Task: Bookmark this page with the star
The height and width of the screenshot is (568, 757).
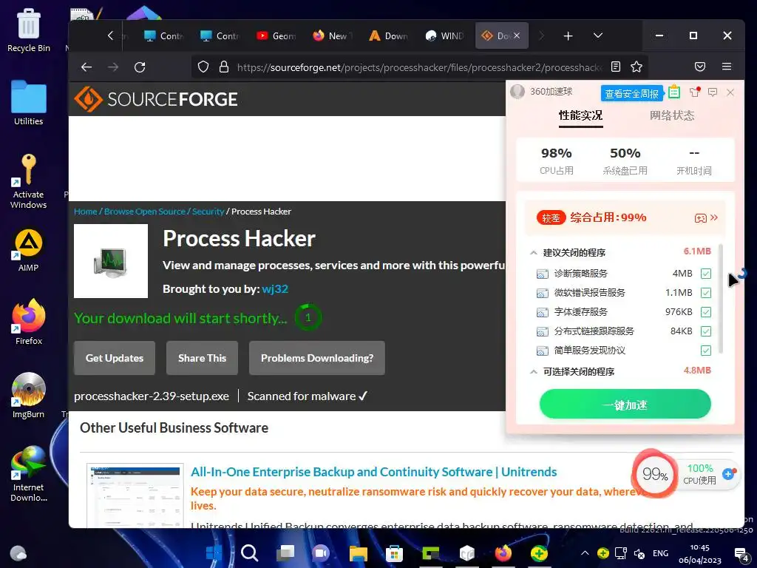Action: pos(637,67)
